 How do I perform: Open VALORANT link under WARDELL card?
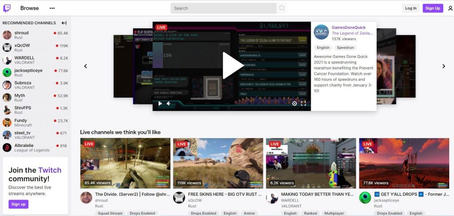pyautogui.click(x=291, y=206)
